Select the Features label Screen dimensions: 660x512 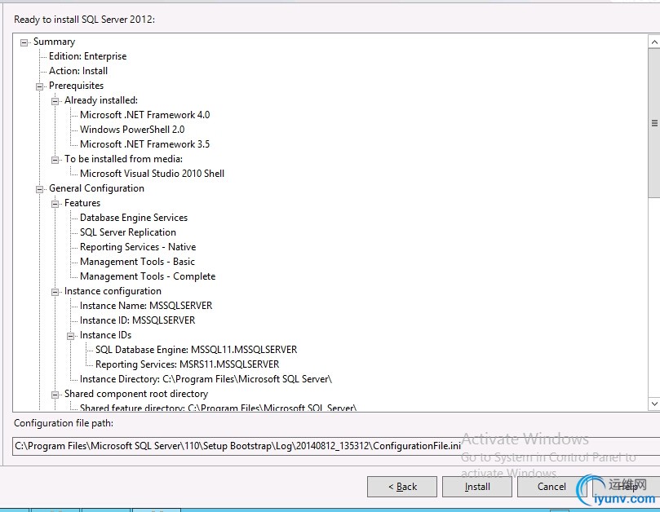82,203
